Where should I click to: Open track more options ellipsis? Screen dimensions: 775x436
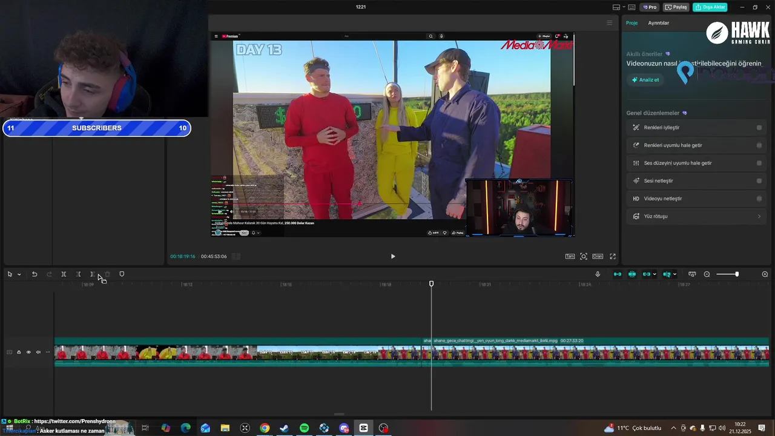click(x=48, y=352)
